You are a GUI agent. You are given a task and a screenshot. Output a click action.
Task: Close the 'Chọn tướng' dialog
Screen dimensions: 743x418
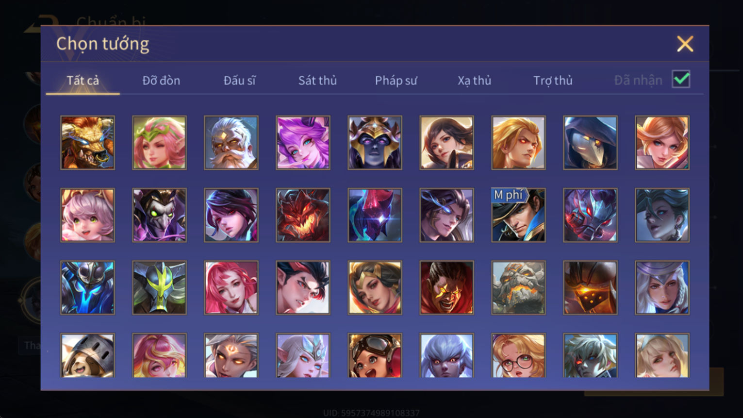(685, 44)
